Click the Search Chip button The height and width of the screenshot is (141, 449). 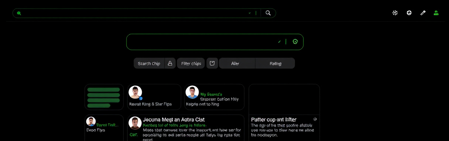coord(149,63)
